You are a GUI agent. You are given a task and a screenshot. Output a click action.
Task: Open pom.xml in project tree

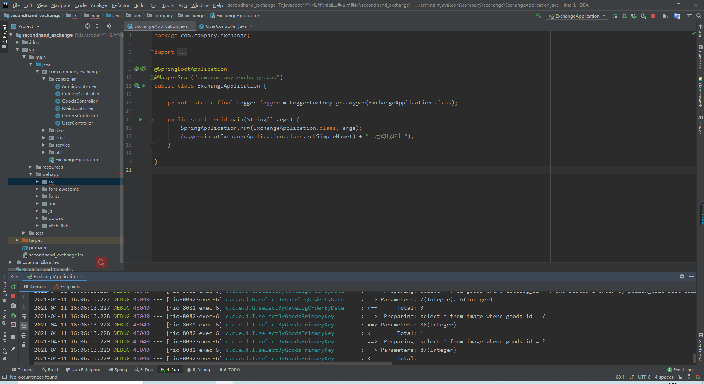click(x=38, y=247)
